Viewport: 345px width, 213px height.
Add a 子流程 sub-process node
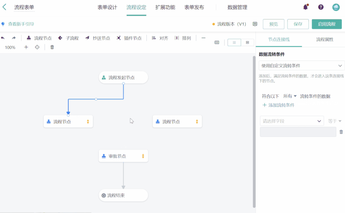(68, 38)
